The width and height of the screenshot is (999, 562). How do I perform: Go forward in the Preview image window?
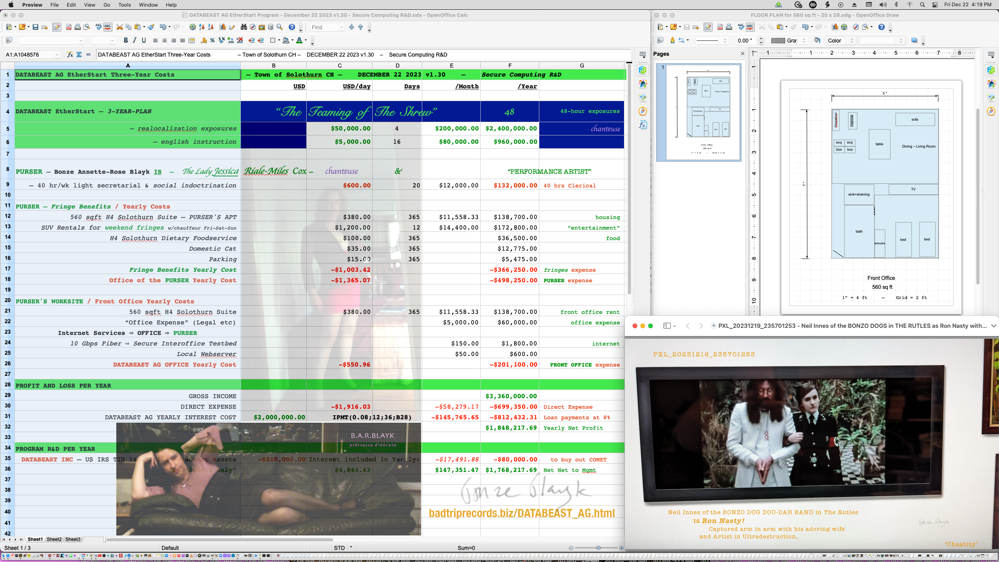[x=701, y=326]
